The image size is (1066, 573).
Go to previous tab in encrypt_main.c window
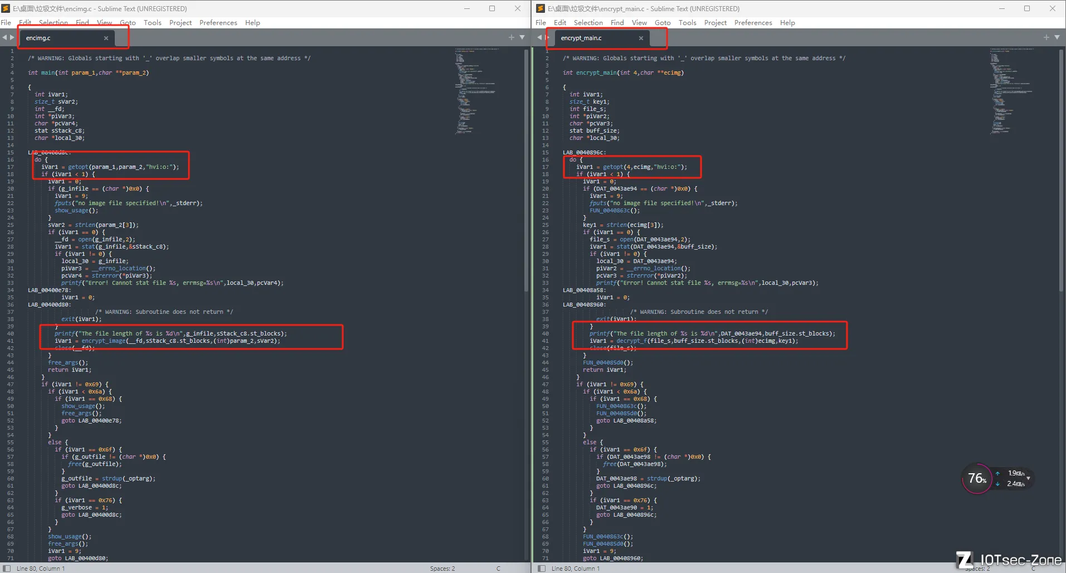click(539, 37)
